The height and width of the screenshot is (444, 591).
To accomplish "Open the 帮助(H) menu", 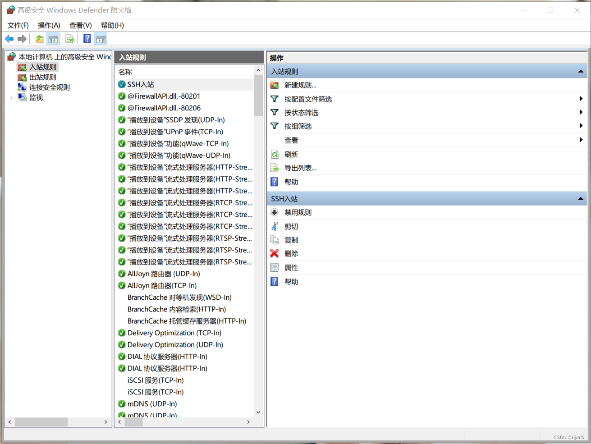I will coord(113,25).
